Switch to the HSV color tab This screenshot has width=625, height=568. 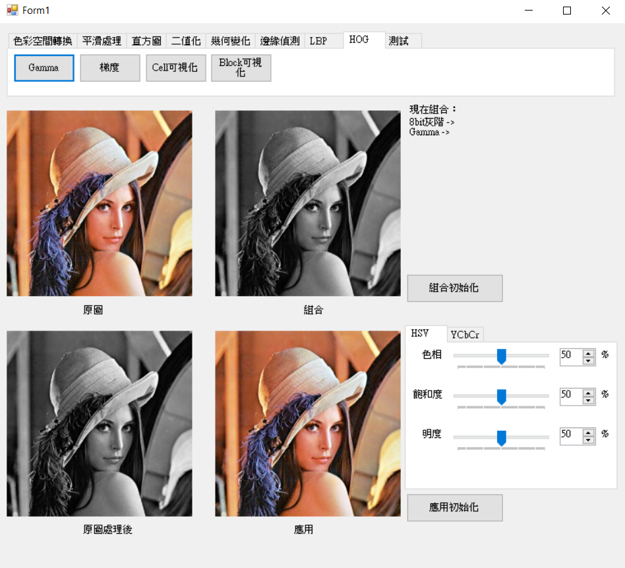tap(425, 333)
